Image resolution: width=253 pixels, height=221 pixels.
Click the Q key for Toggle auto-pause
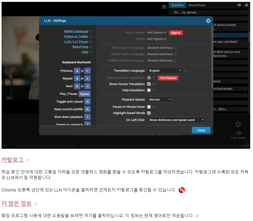(87, 102)
